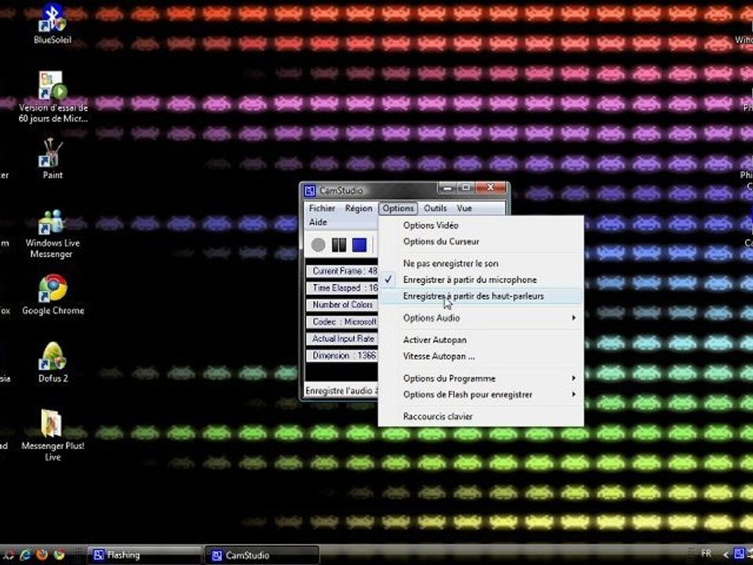Viewport: 753px width, 565px height.
Task: Click the Internet Explorer quick launch icon
Action: tap(25, 555)
